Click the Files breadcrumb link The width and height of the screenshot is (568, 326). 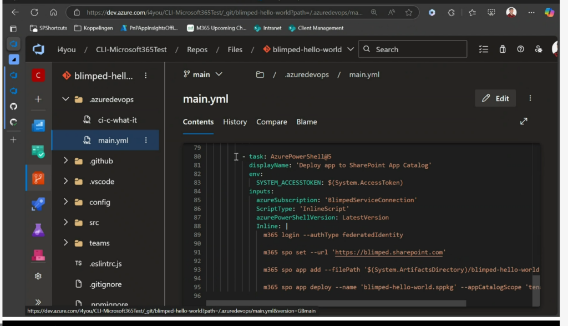(x=235, y=49)
